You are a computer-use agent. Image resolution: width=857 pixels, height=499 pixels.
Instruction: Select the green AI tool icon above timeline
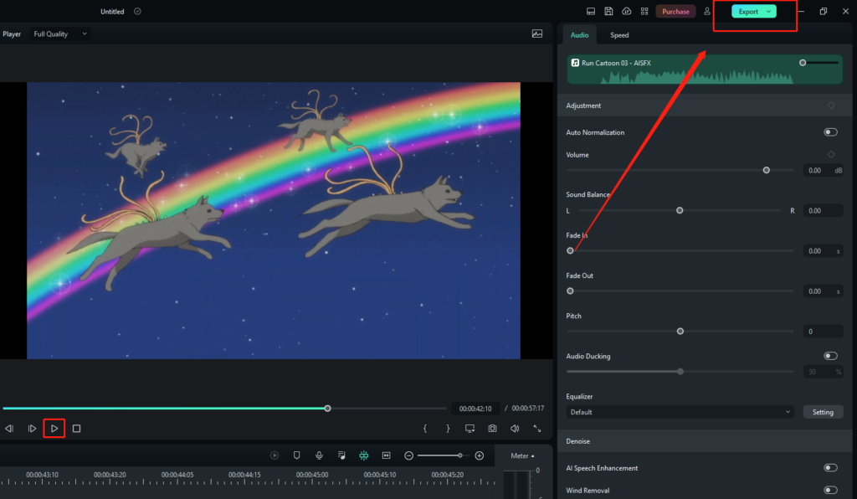point(363,455)
